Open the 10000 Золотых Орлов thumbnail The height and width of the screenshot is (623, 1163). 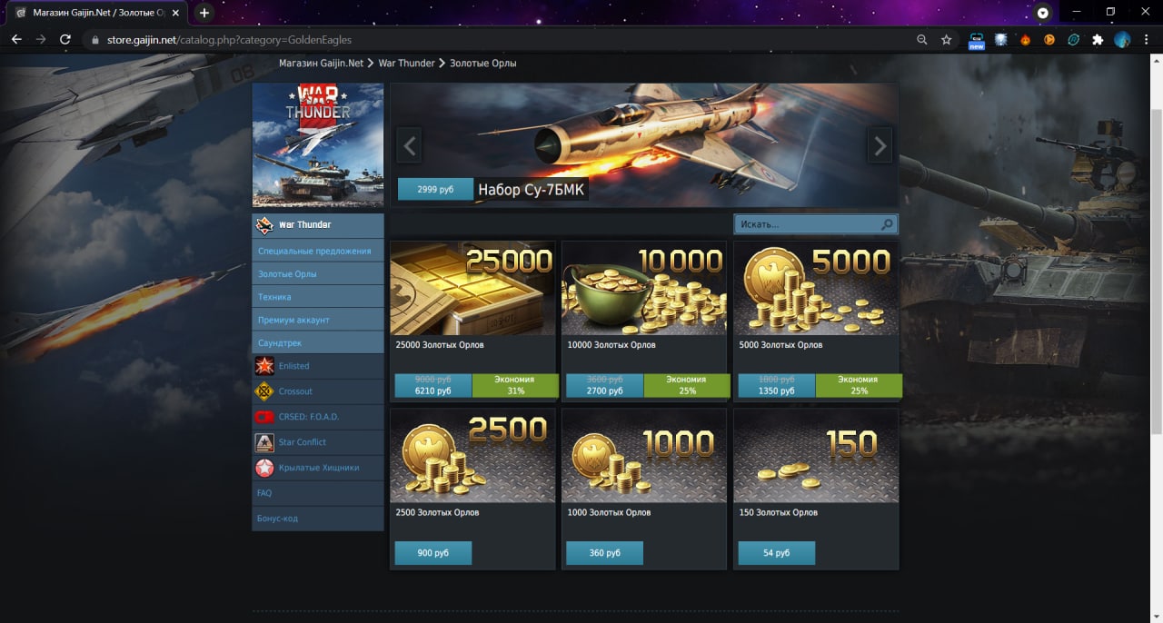coord(644,289)
